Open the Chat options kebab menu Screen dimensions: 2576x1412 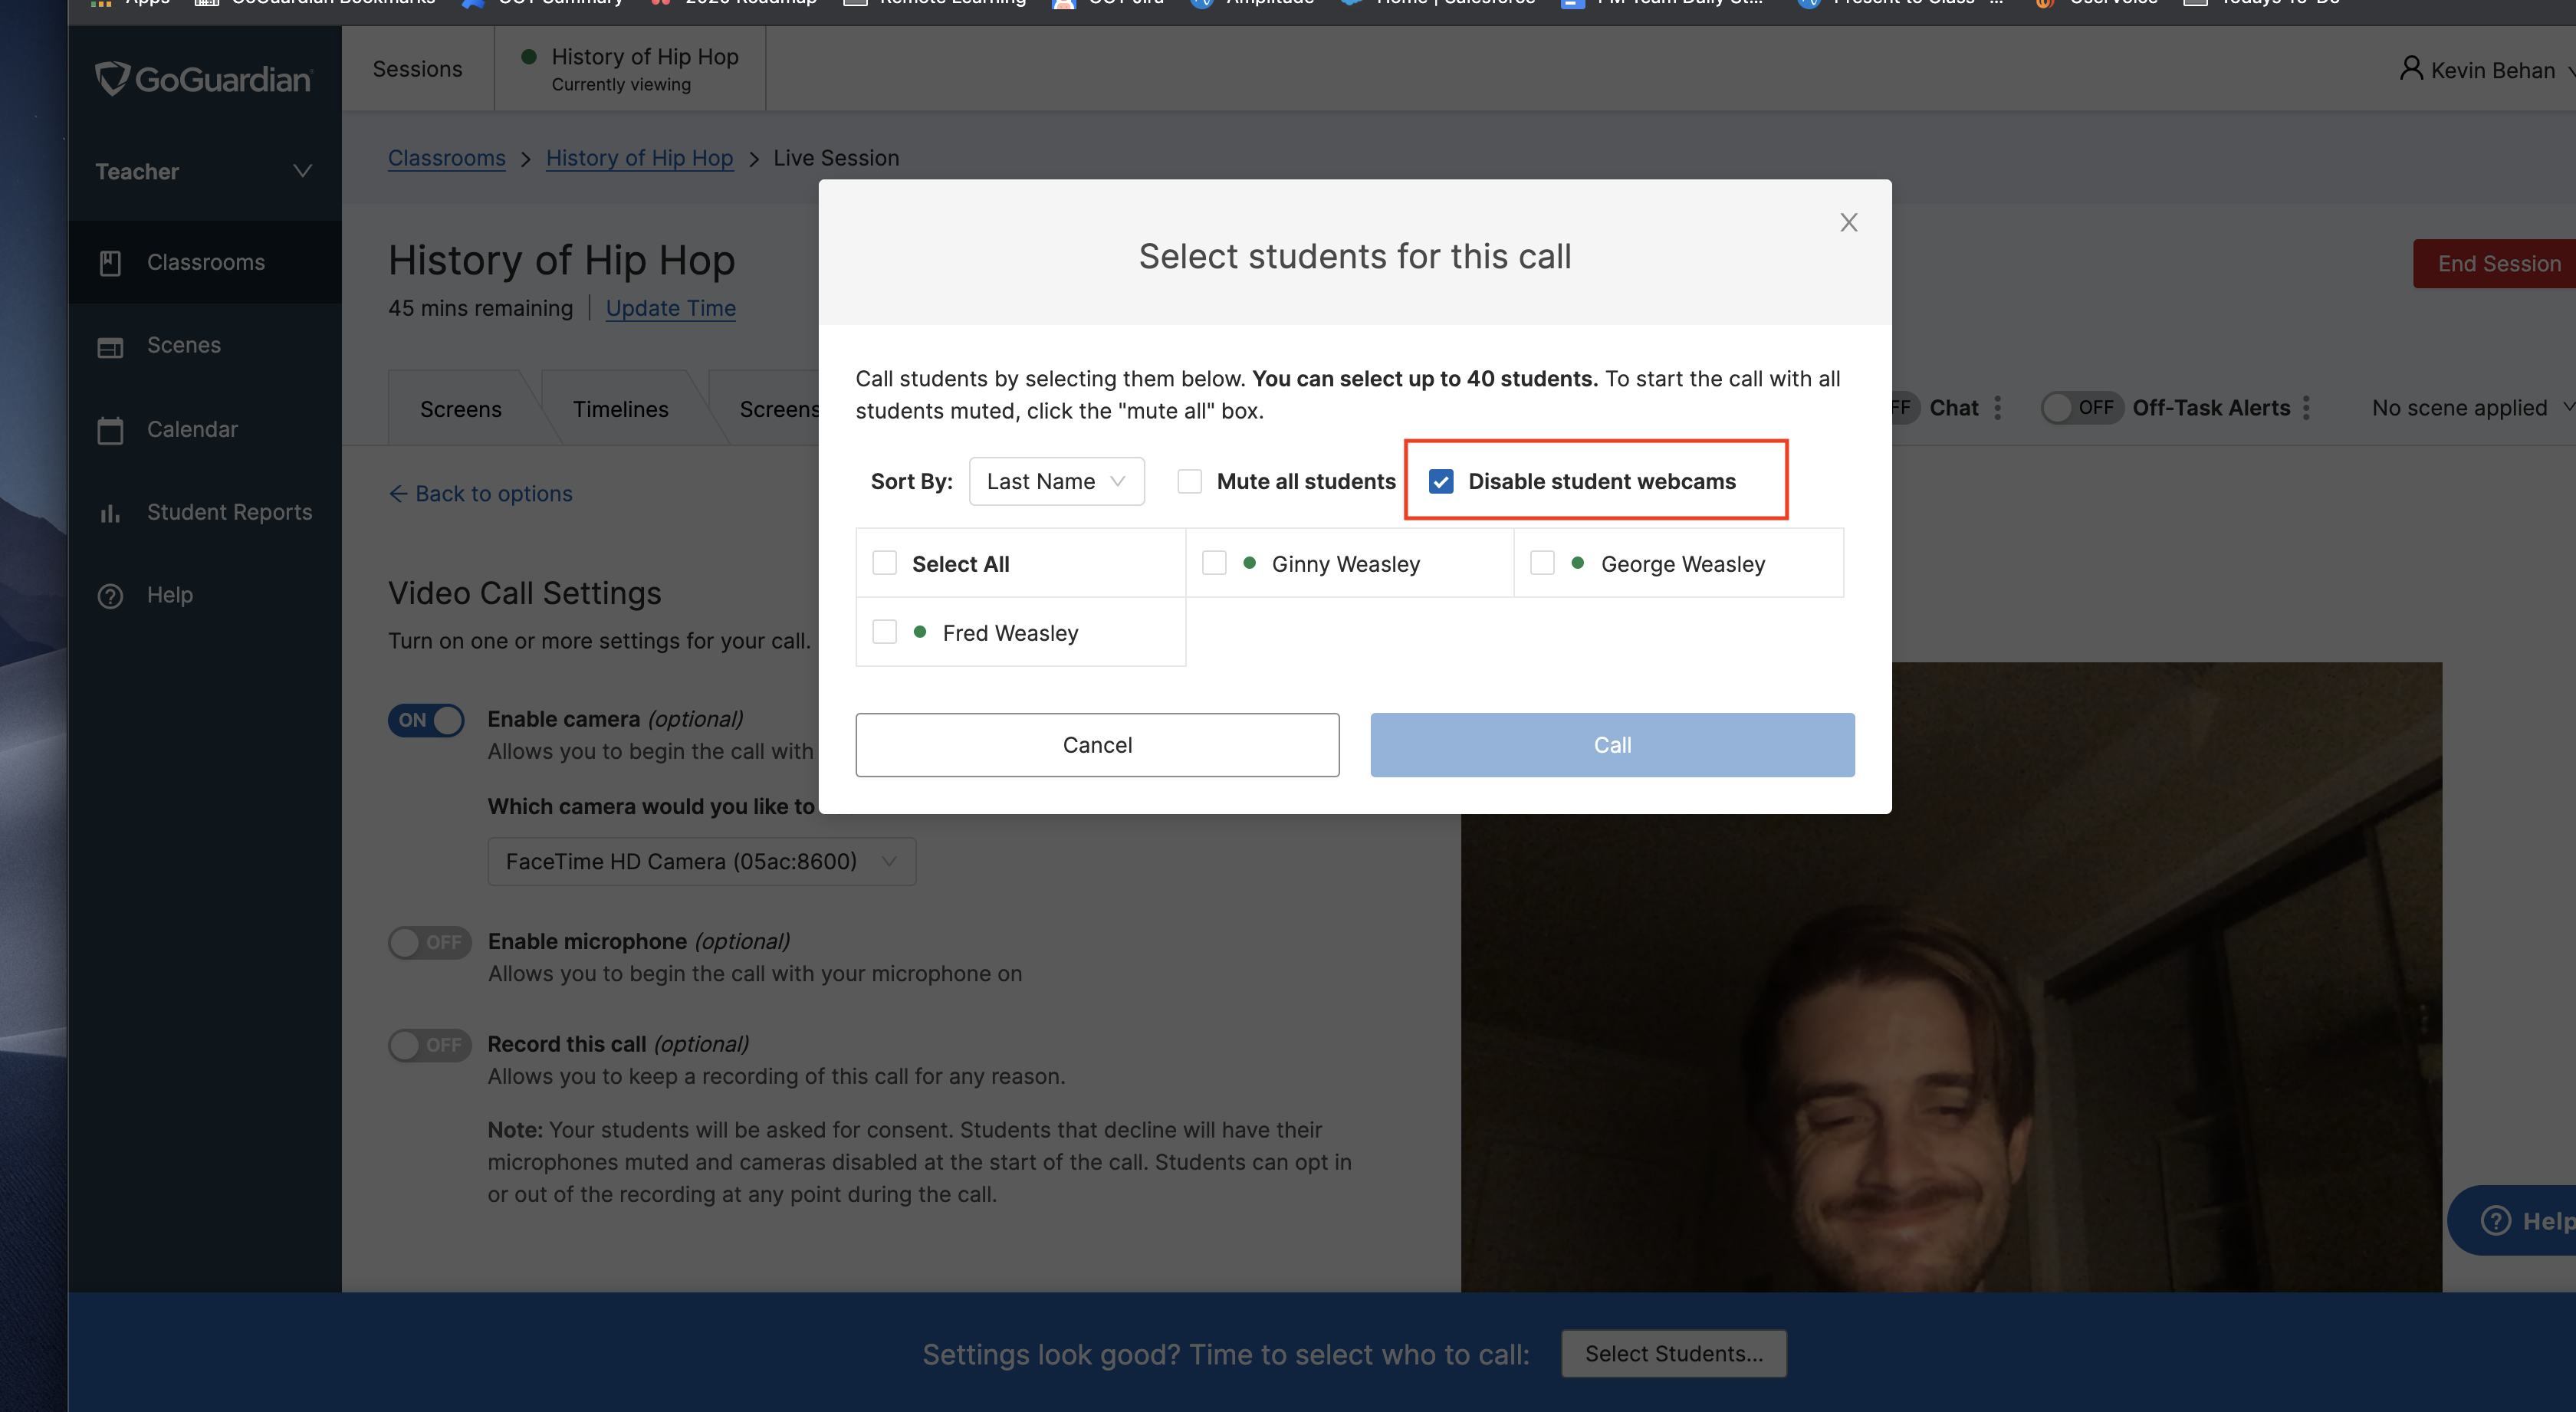[x=1997, y=408]
